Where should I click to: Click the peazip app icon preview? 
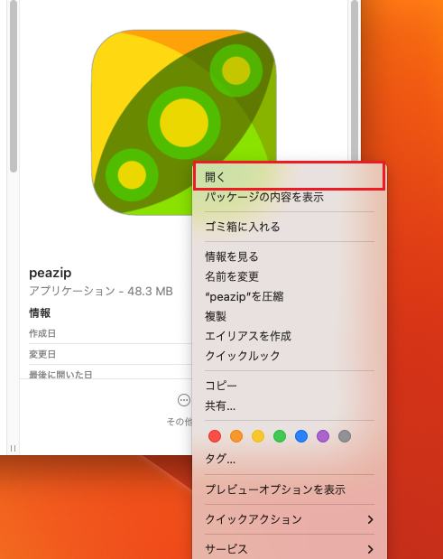point(184,122)
